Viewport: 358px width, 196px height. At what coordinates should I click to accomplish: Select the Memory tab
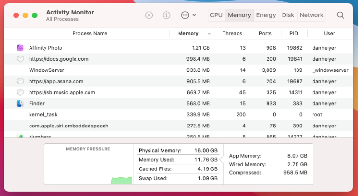(x=239, y=15)
